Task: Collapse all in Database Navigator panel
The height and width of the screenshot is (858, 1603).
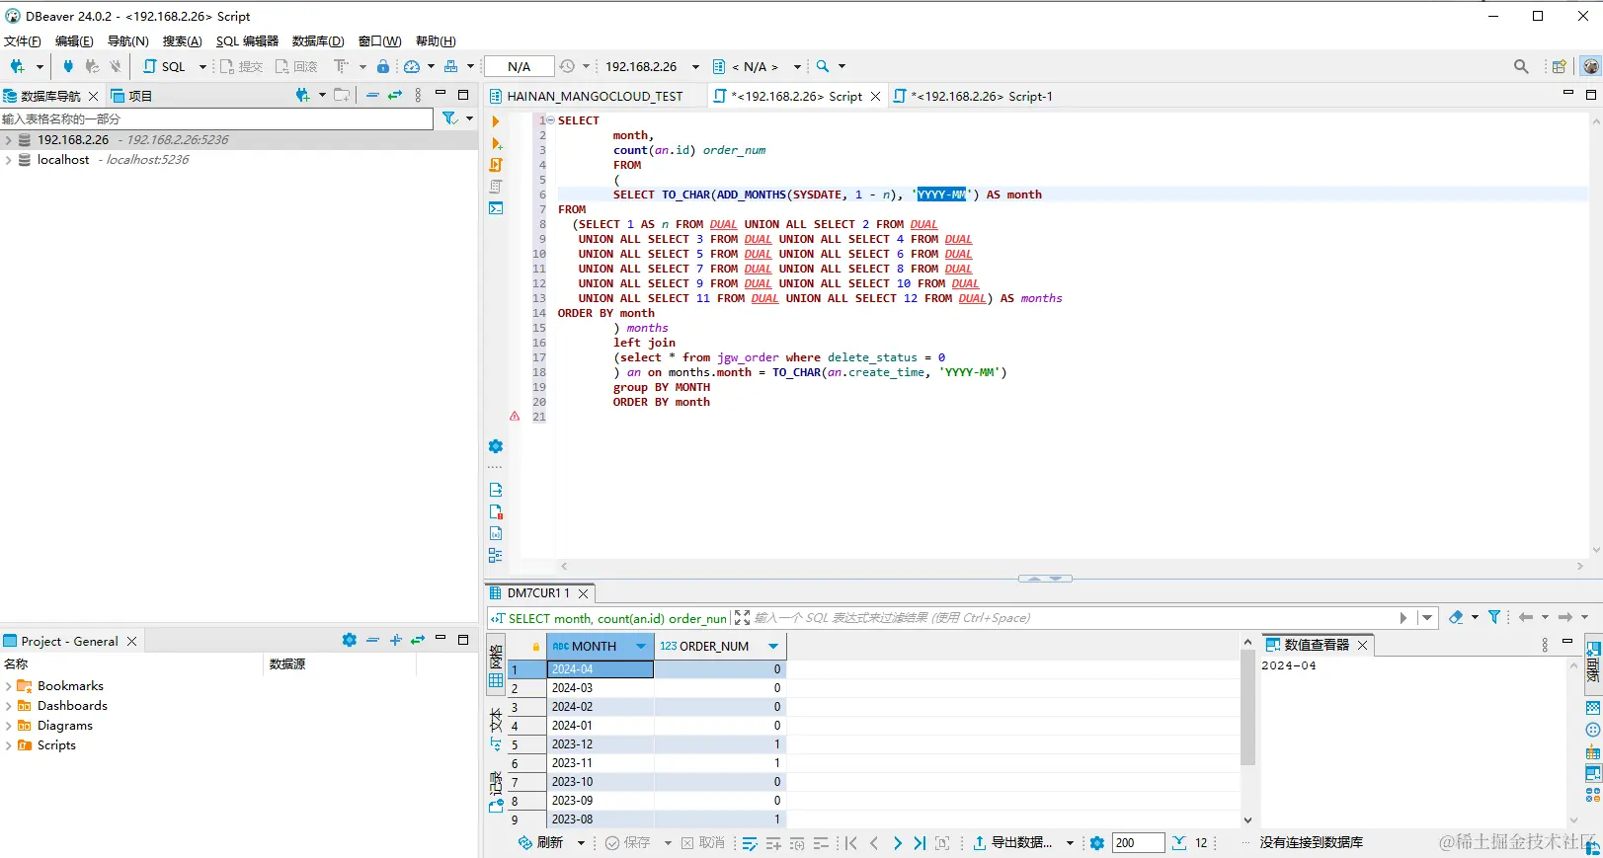Action: pos(372,95)
